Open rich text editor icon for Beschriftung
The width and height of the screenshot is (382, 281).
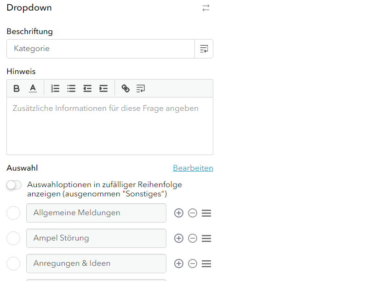[204, 49]
